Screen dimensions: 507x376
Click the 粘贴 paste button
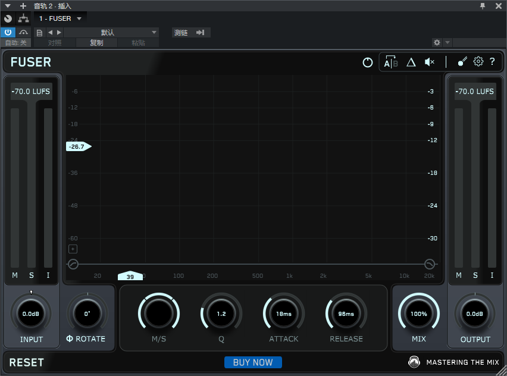pyautogui.click(x=138, y=43)
